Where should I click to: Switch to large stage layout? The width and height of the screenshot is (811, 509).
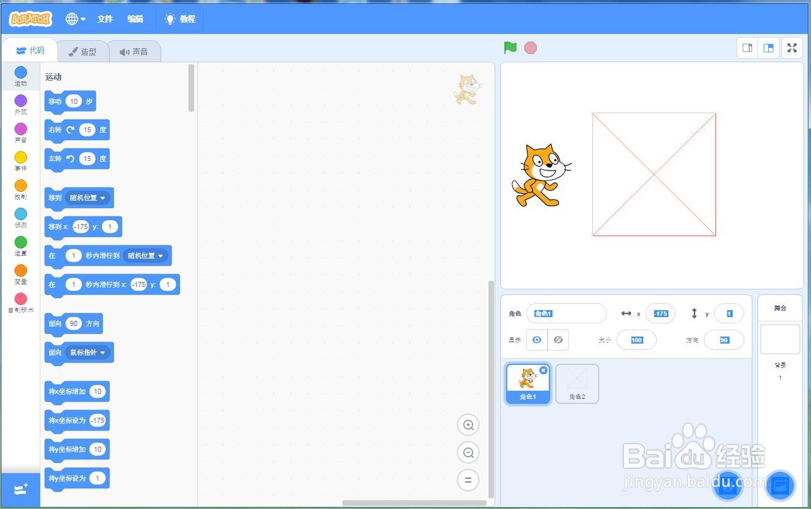(768, 48)
